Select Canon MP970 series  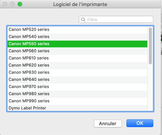[77, 87]
